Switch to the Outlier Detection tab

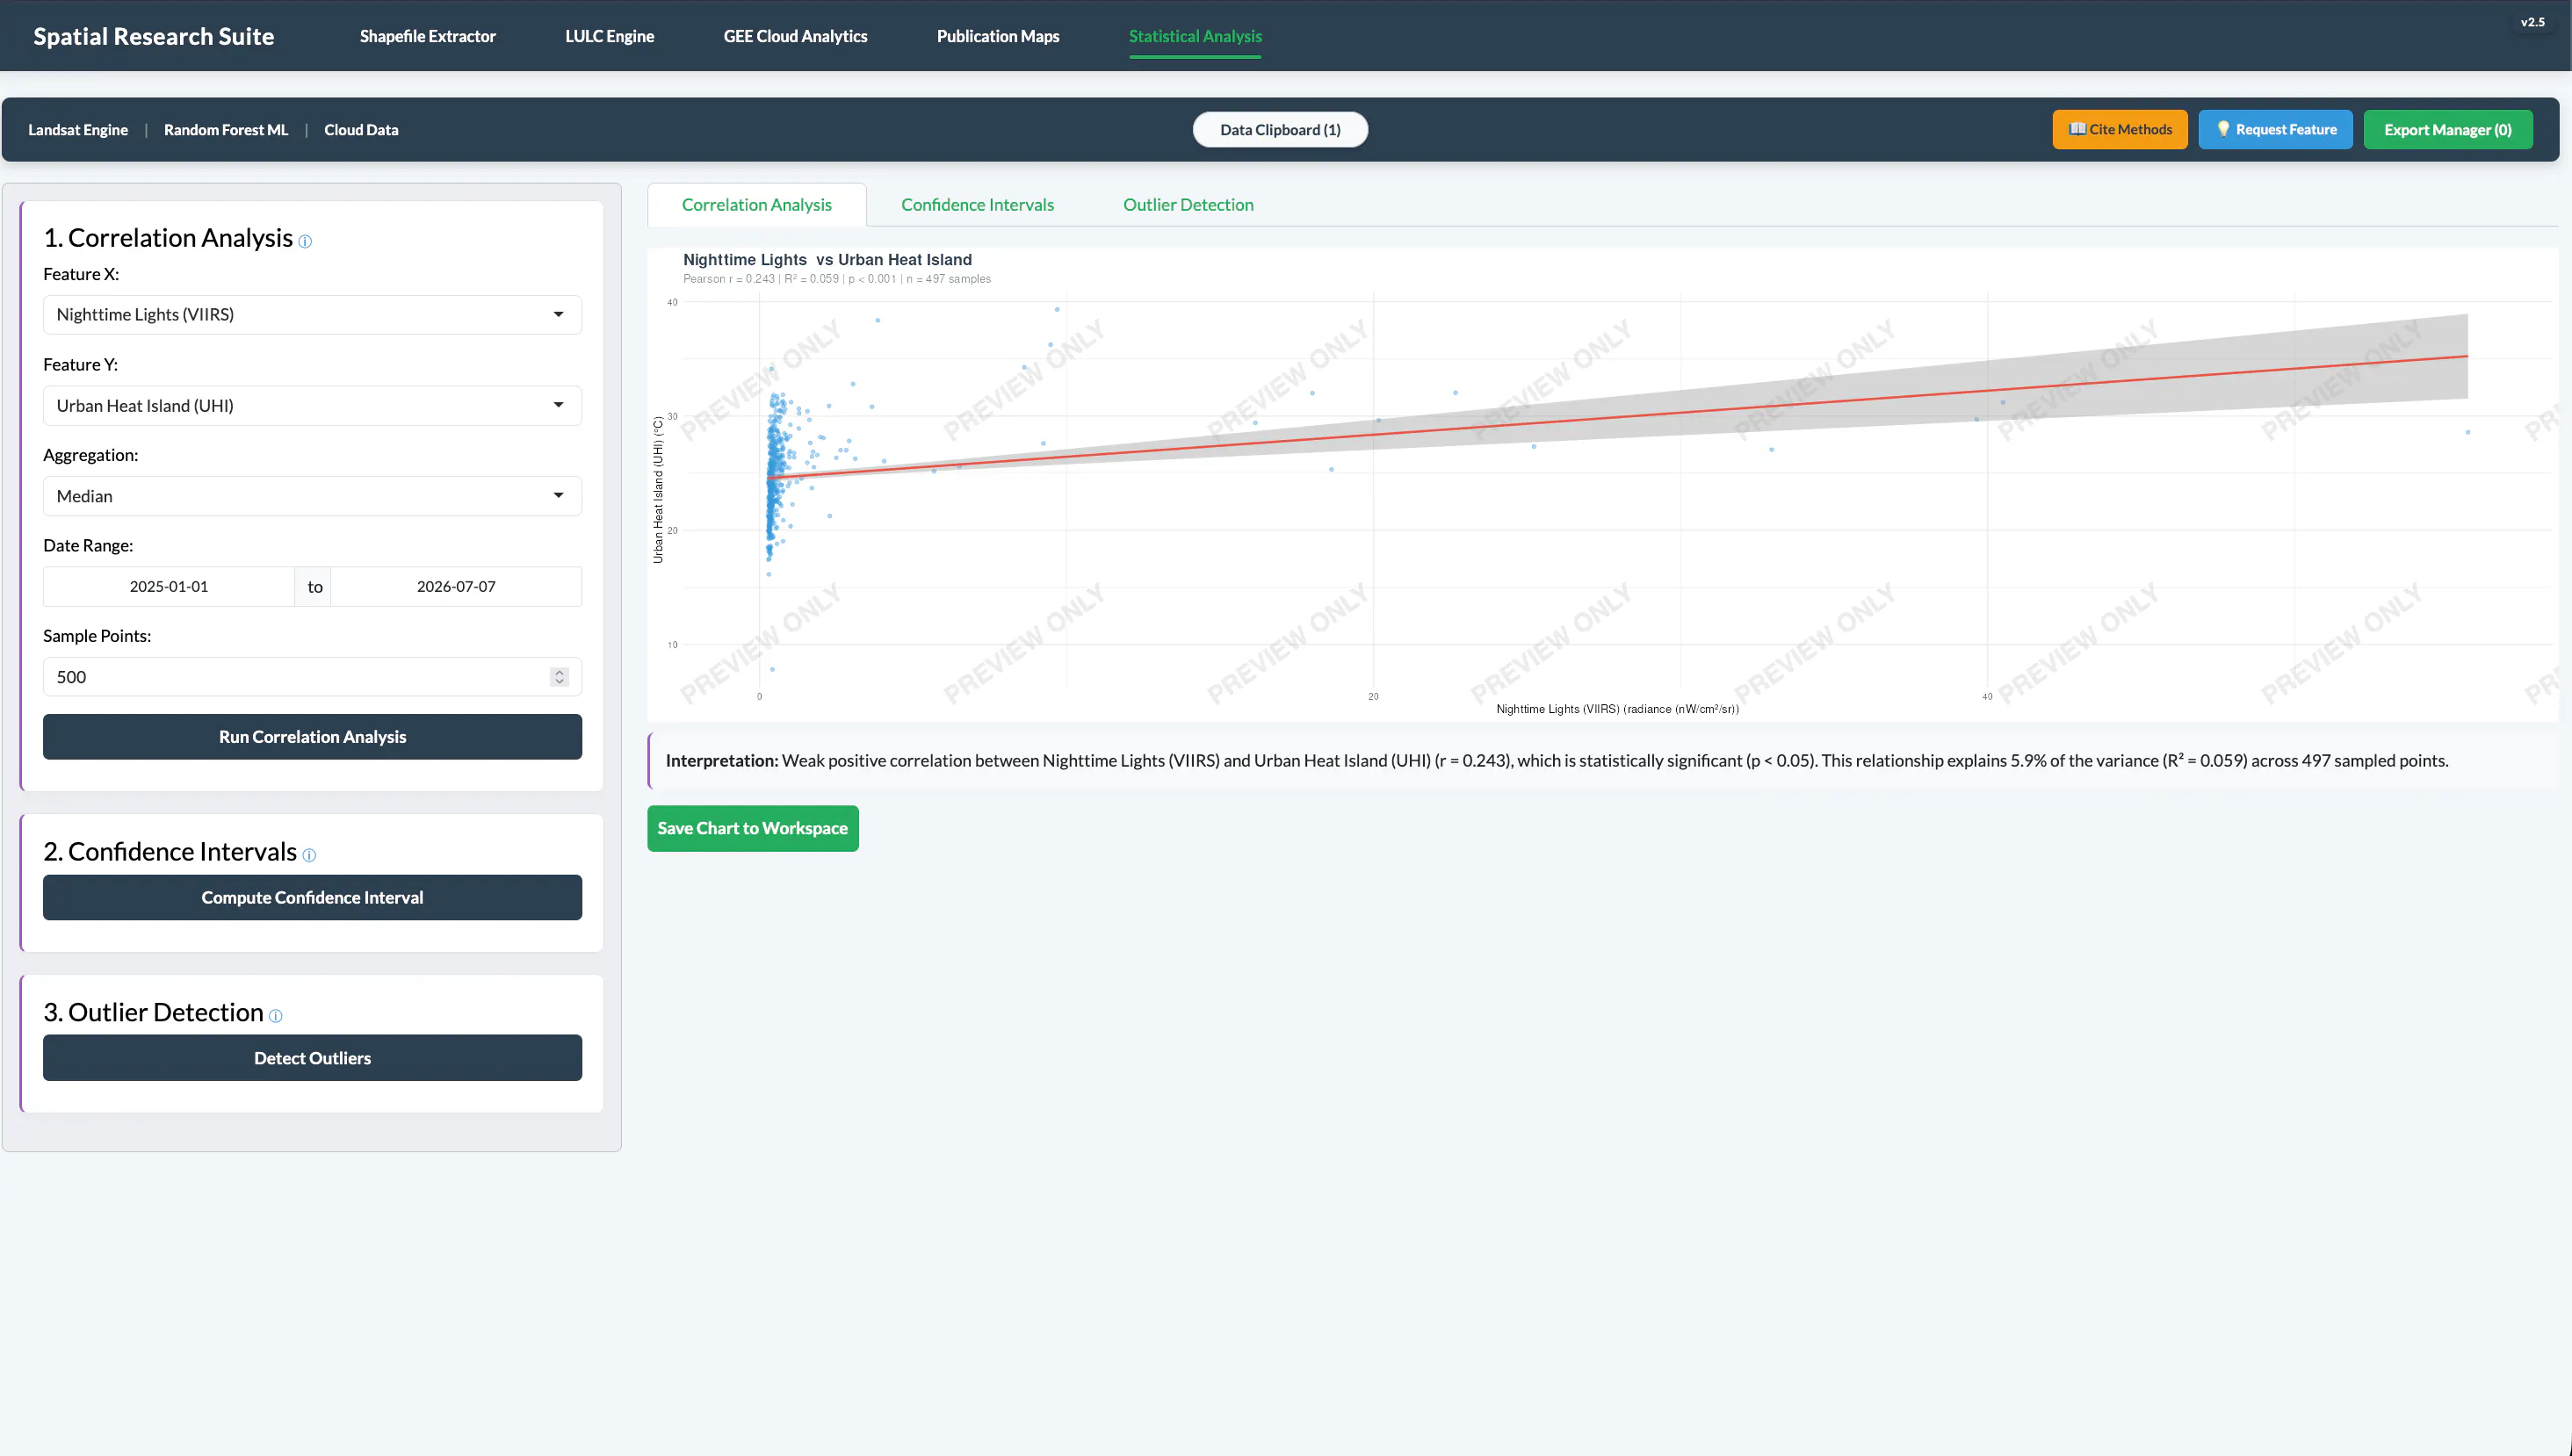tap(1188, 205)
